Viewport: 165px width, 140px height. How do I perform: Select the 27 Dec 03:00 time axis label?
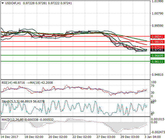[106, 137]
